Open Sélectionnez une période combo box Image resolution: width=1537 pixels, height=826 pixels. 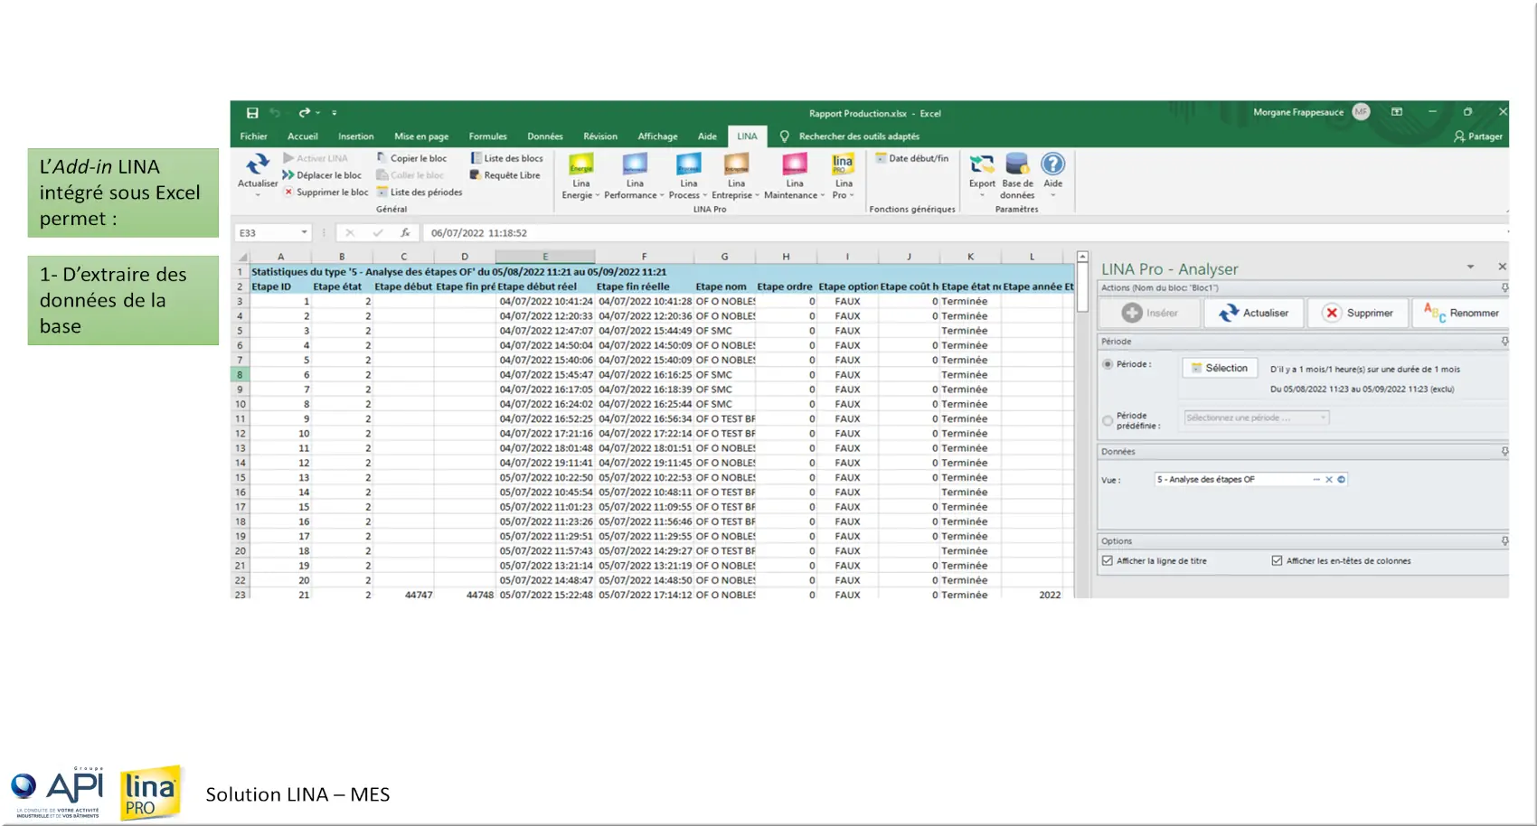[1257, 418]
